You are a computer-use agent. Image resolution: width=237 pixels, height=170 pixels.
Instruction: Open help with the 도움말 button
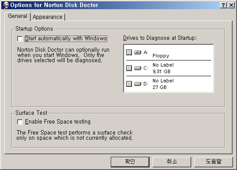[x=213, y=162]
